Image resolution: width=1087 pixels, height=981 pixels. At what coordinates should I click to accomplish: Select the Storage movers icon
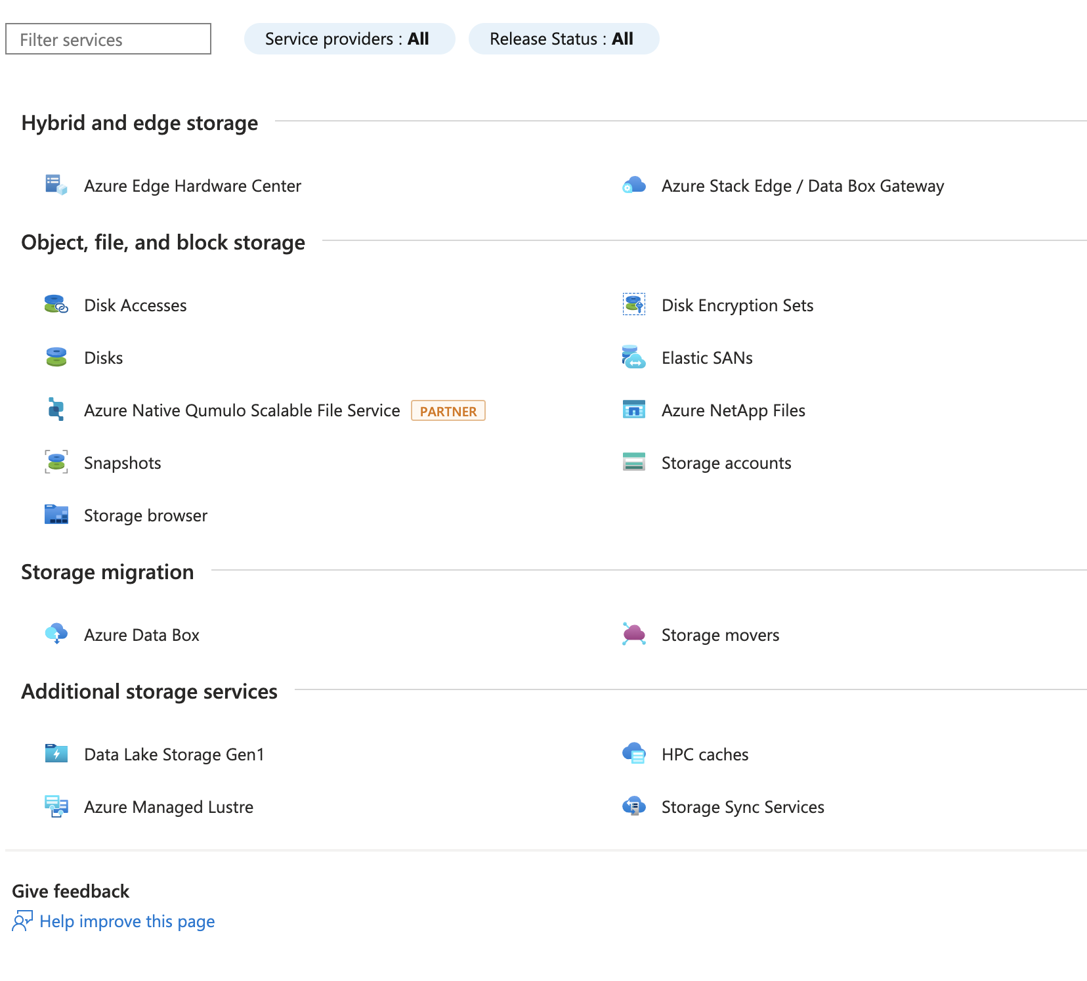tap(634, 634)
